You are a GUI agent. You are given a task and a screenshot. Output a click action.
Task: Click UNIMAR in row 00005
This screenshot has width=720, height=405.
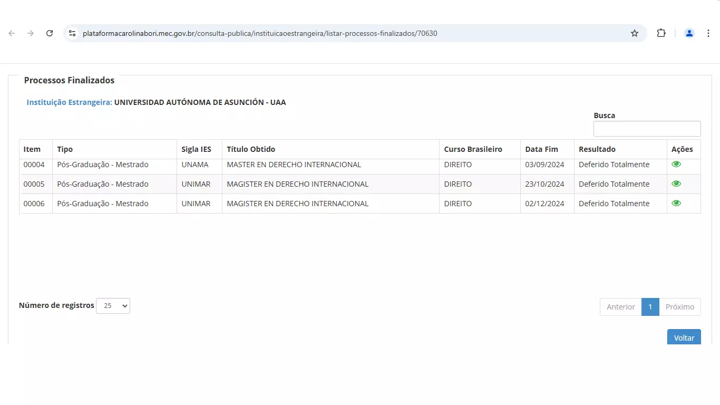click(x=196, y=184)
